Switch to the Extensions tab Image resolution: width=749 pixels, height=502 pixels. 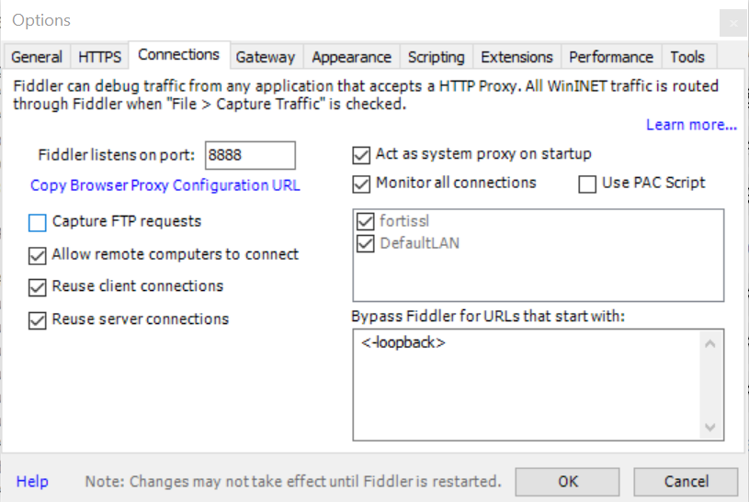pyautogui.click(x=516, y=57)
